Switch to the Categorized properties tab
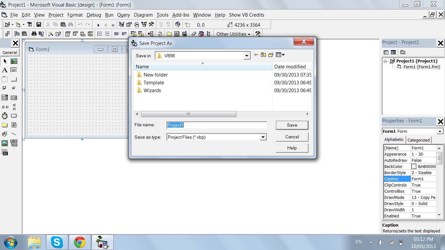The image size is (445, 250). [418, 140]
